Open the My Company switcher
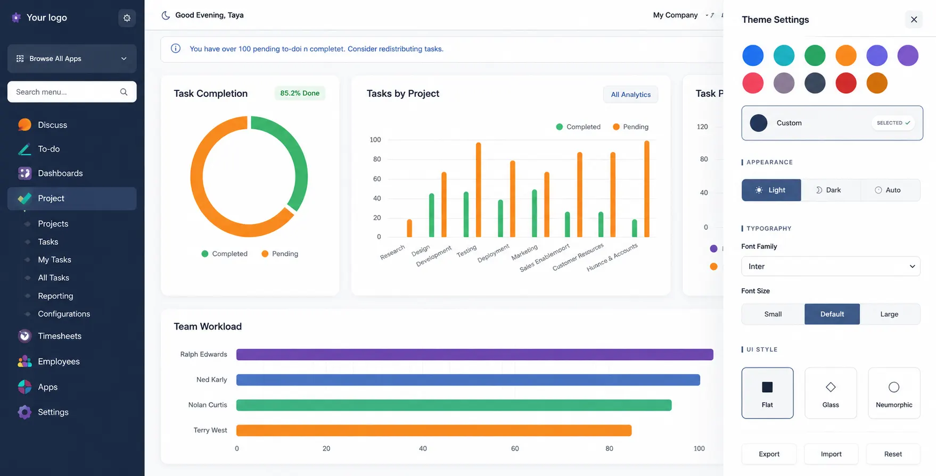Image resolution: width=936 pixels, height=476 pixels. pos(675,15)
